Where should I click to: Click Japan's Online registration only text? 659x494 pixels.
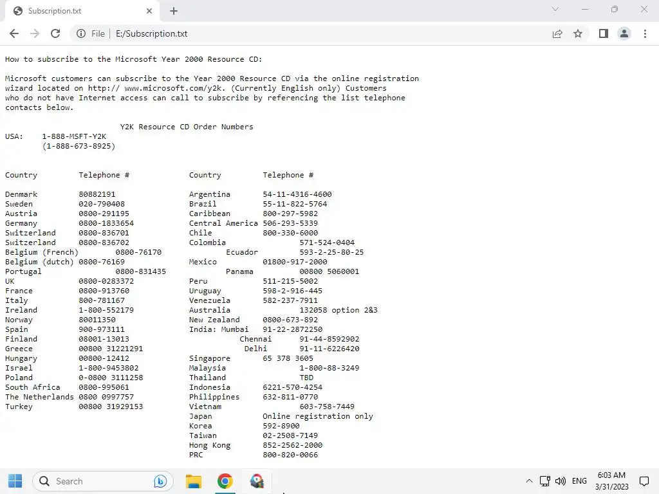point(318,417)
